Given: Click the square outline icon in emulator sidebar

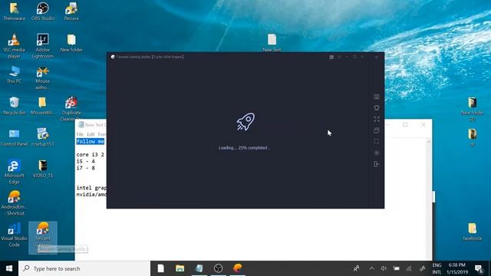Looking at the screenshot, I should click(x=377, y=141).
